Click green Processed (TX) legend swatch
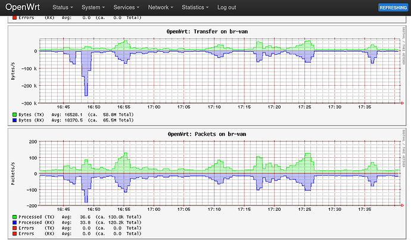 pyautogui.click(x=14, y=217)
